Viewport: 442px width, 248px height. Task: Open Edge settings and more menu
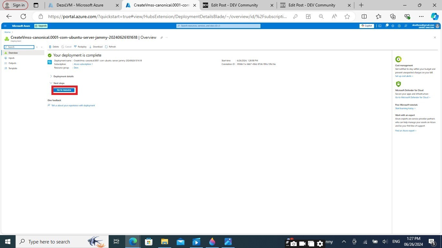click(421, 16)
